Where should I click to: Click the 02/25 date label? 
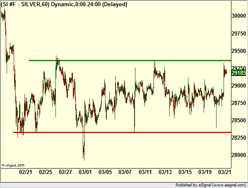coord(46,172)
